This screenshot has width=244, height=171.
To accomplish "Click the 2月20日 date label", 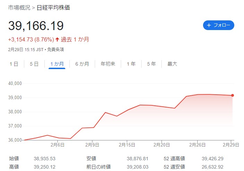I will [161, 145].
